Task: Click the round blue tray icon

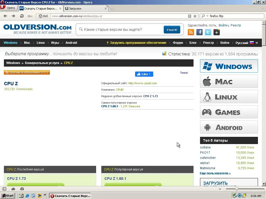Action: pyautogui.click(x=240, y=196)
